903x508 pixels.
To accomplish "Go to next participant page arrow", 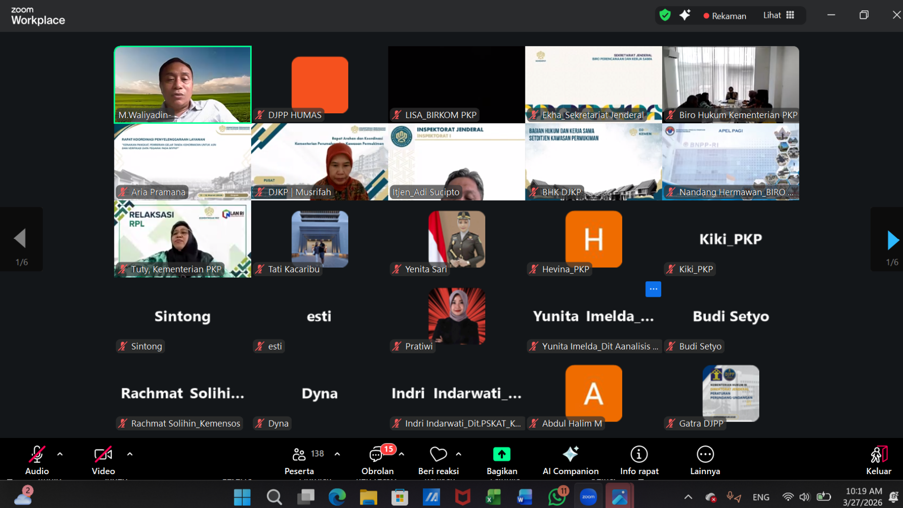I will click(x=892, y=240).
